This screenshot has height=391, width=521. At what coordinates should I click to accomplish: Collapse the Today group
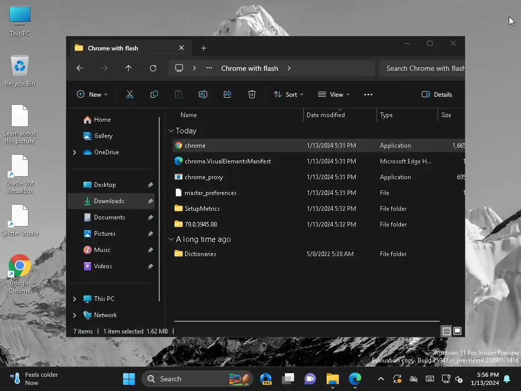click(171, 131)
